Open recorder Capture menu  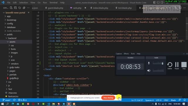(x=119, y=54)
